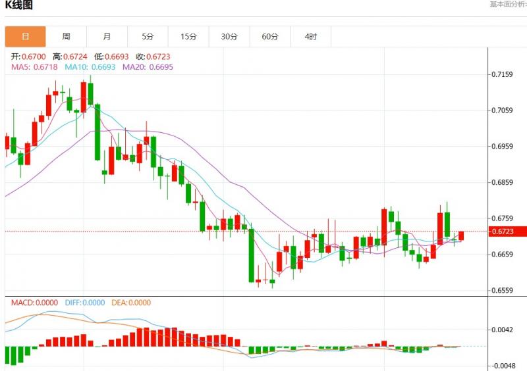This screenshot has width=527, height=371.
Task: Click the 0.6759 price axis label
Action: (x=502, y=218)
